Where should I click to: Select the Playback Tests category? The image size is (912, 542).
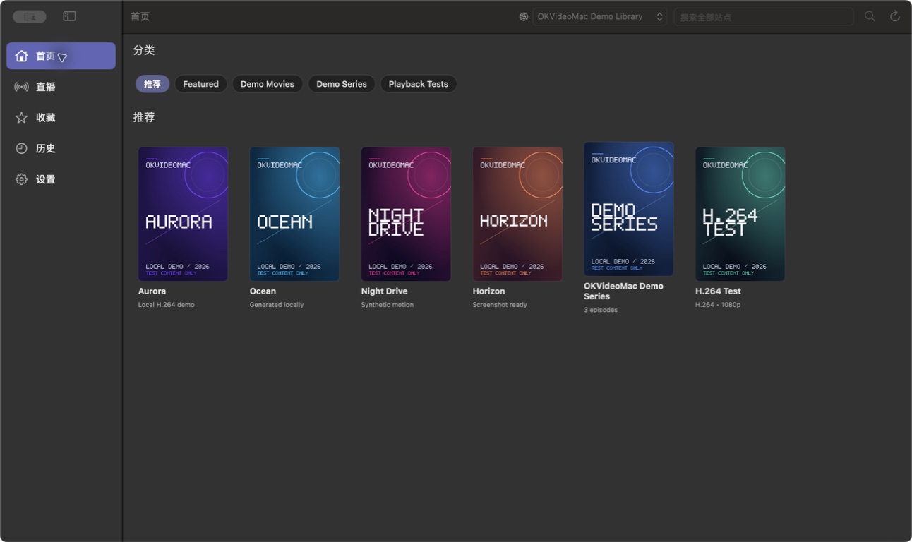(x=419, y=84)
